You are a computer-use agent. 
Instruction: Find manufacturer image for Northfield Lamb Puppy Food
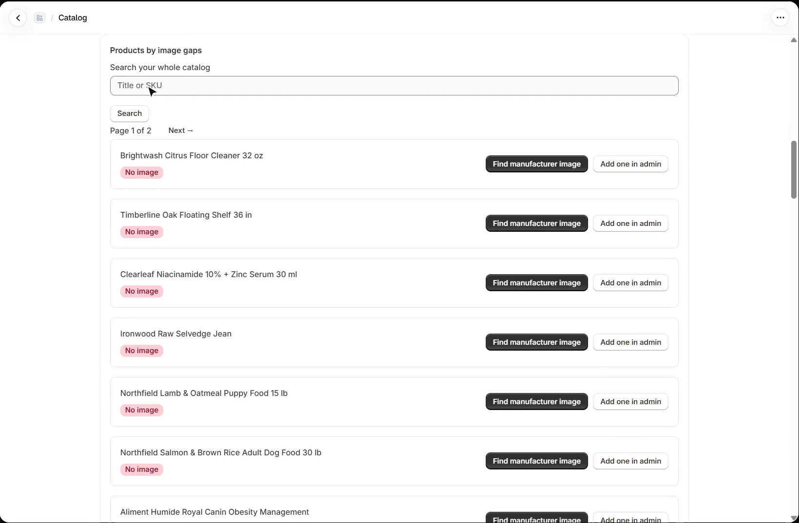pyautogui.click(x=536, y=402)
